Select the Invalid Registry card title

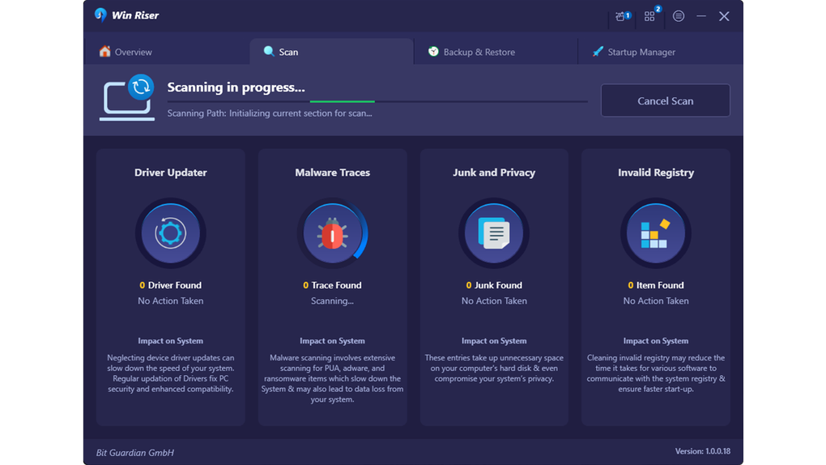[x=656, y=173]
